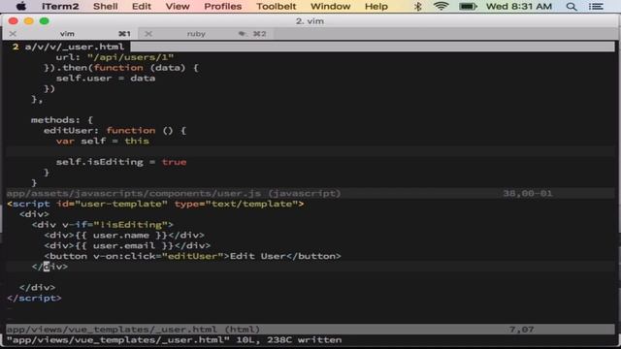This screenshot has width=621, height=349.
Task: Click the 2. vim window title
Action: tap(310, 21)
